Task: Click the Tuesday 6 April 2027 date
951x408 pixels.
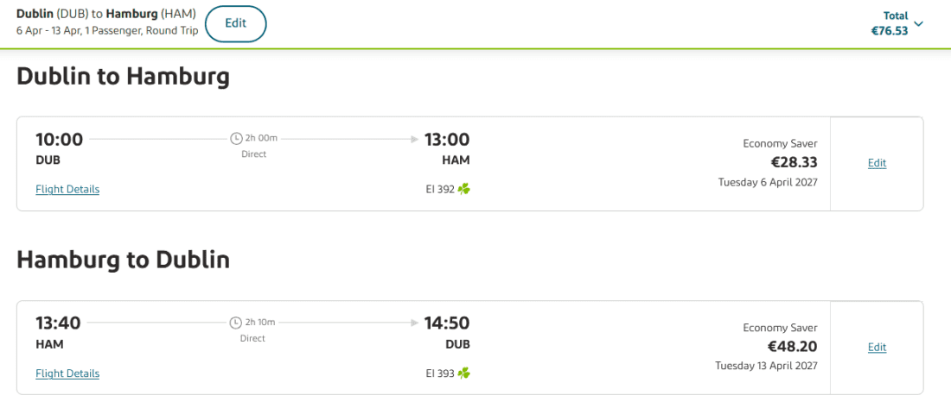Action: tap(768, 182)
